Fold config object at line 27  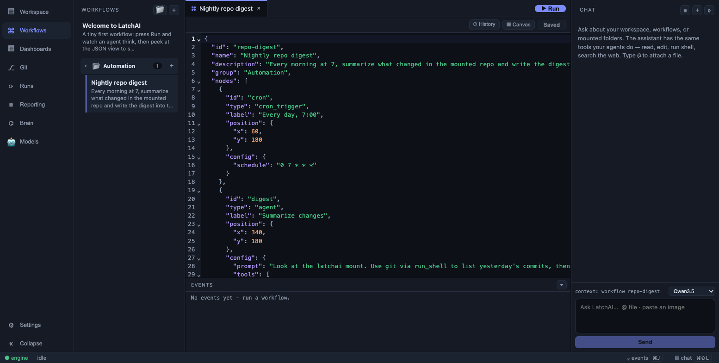coord(199,258)
